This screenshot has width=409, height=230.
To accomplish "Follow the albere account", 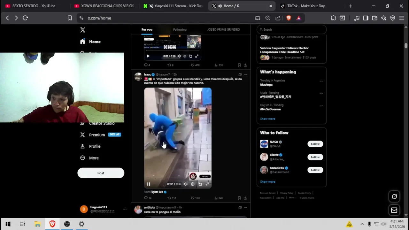I will click(315, 157).
